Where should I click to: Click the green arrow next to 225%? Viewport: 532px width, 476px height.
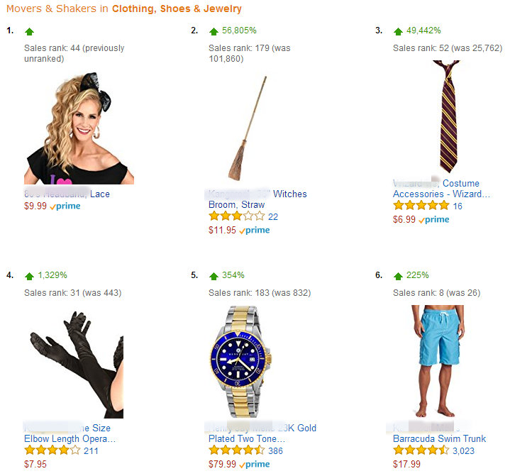[x=398, y=276]
